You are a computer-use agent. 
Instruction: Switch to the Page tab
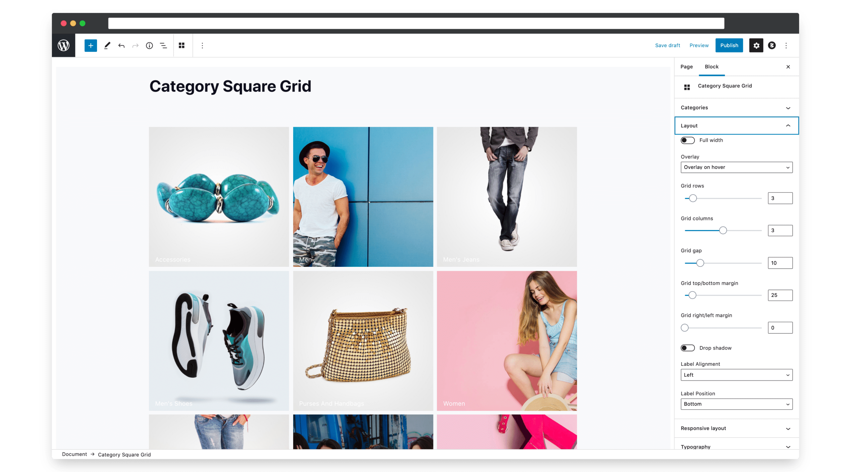(686, 66)
